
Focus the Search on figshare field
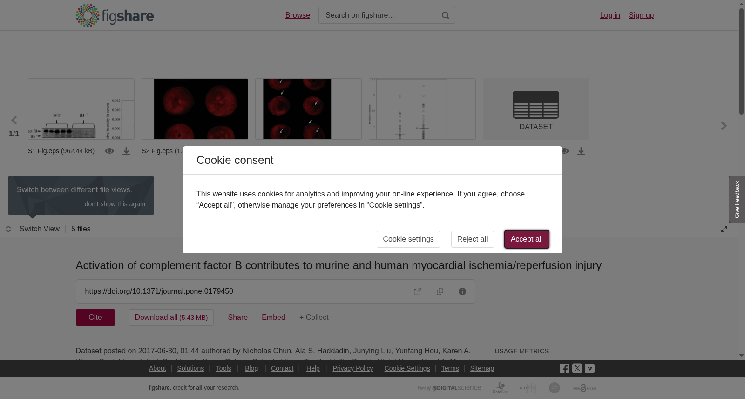point(379,15)
